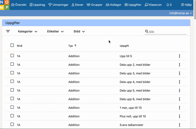Open the three-dot menu for Dela upp 4, med bilder
The width and height of the screenshot is (196, 129).
point(179,82)
